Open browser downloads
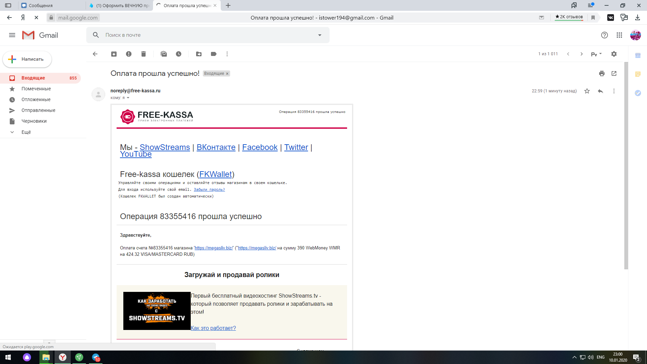This screenshot has width=647, height=364. [638, 18]
